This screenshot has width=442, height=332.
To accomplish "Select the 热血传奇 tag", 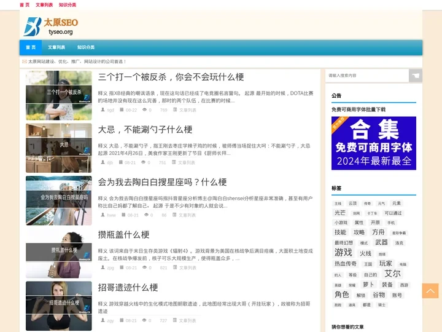I will coord(345,264).
